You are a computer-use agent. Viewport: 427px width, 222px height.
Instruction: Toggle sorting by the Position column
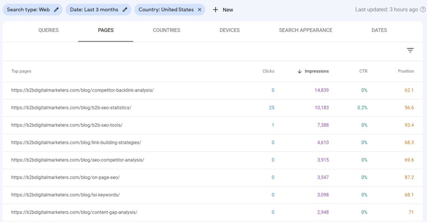click(406, 71)
